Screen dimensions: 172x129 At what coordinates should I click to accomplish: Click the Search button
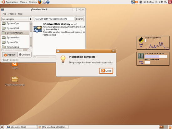[79, 19]
